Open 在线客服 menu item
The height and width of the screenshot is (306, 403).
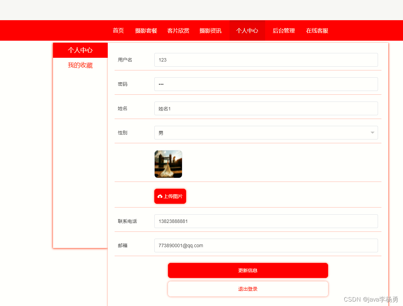pos(317,30)
